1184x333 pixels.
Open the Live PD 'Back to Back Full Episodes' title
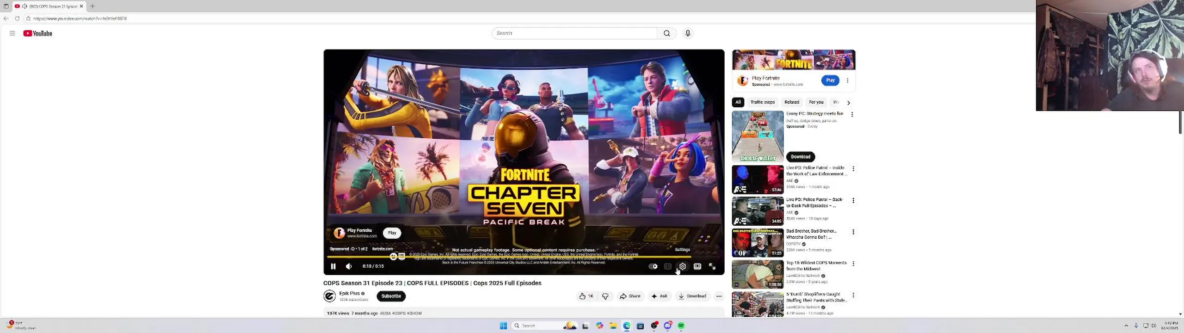point(814,203)
